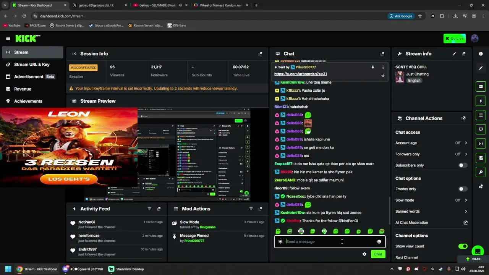Click the first quick emote above chat input
The image size is (489, 275).
pyautogui.click(x=278, y=231)
